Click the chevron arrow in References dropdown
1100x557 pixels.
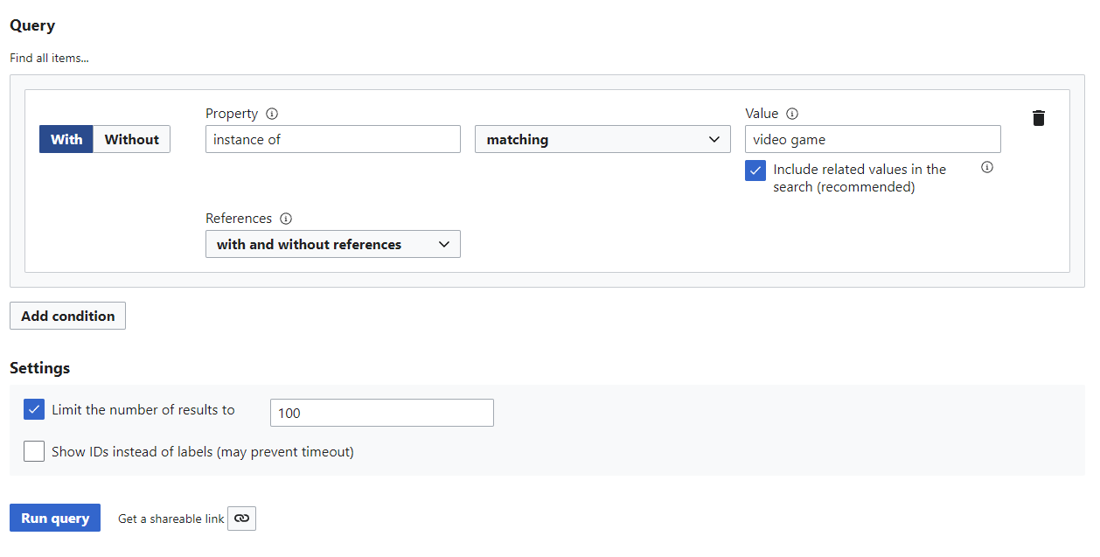click(x=444, y=245)
